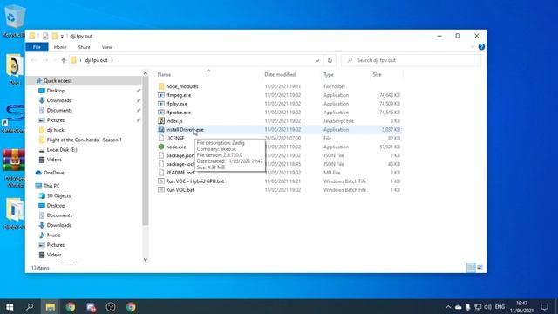Viewport: 558px width, 314px height.
Task: Open the View ribbon tab
Action: click(x=107, y=47)
